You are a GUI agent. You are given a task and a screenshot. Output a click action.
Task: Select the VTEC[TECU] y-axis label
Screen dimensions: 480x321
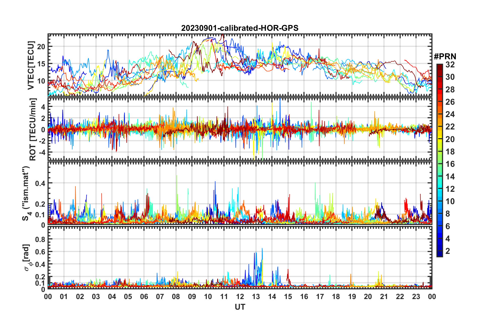[x=31, y=65]
